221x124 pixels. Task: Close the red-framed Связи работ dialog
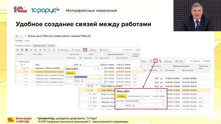(165, 91)
